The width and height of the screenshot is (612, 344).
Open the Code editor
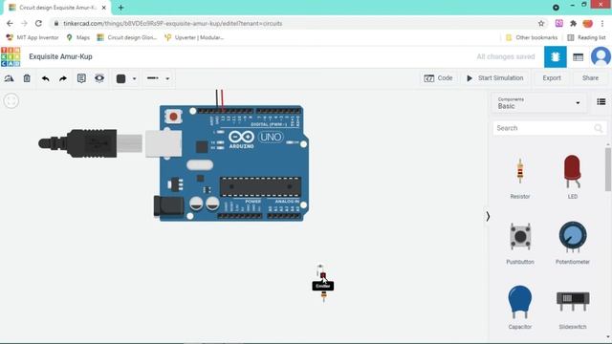pos(438,78)
